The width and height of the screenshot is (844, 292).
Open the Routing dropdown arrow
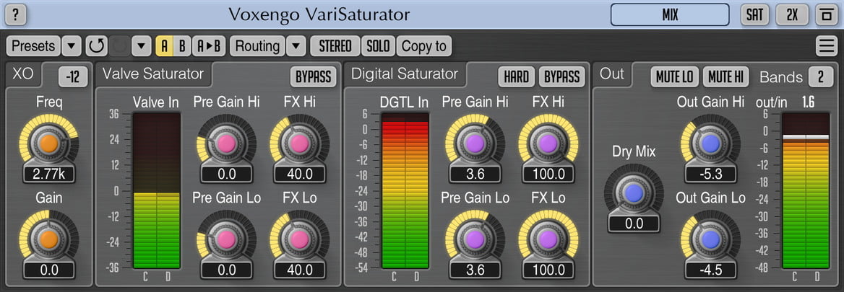(x=296, y=47)
